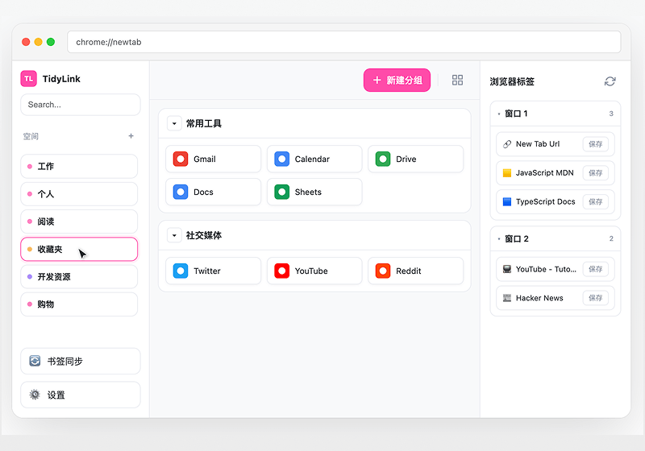645x451 pixels.
Task: Click the Reddit bookmark icon
Action: (x=383, y=271)
